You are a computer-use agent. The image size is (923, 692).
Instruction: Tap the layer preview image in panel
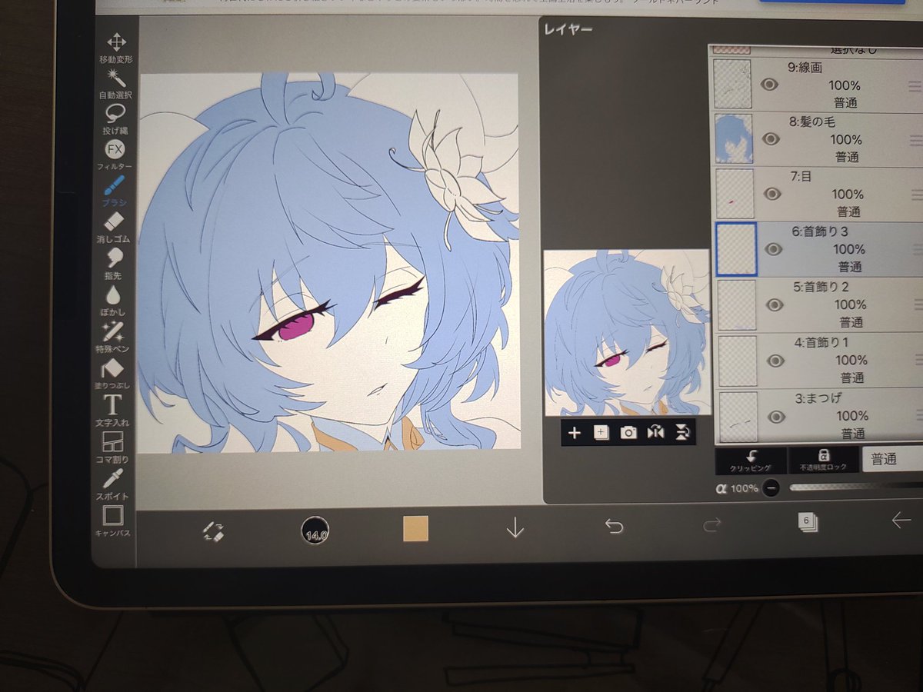tap(627, 333)
